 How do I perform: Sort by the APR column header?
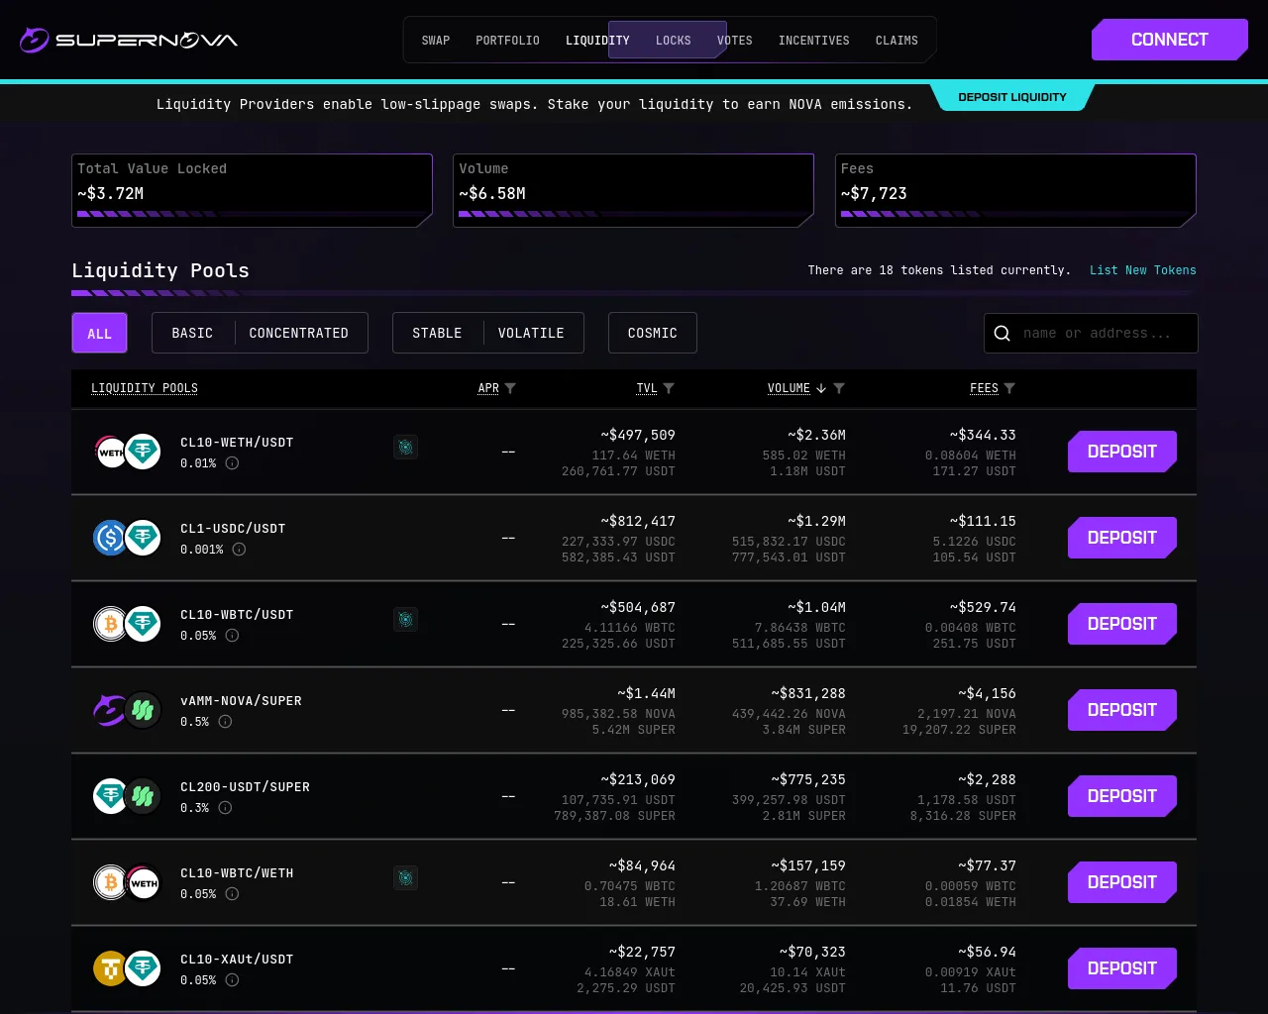pos(488,388)
